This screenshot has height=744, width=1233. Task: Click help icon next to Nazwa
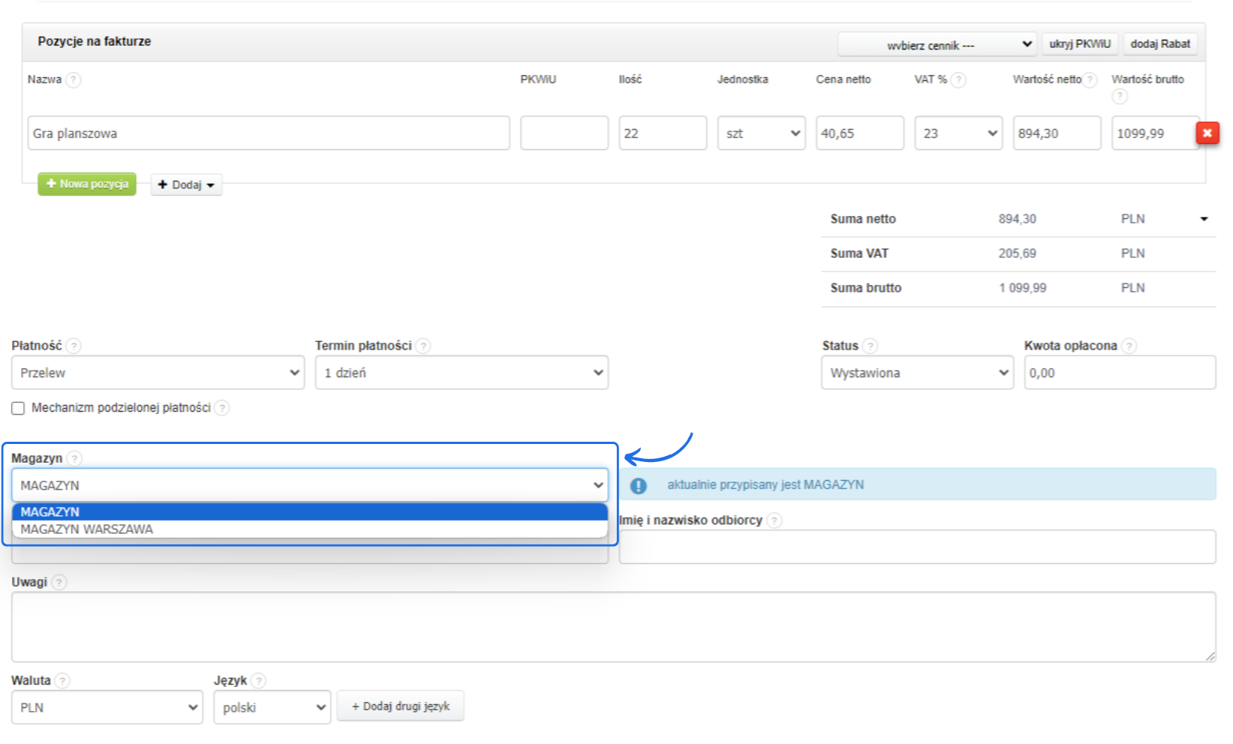tap(74, 79)
